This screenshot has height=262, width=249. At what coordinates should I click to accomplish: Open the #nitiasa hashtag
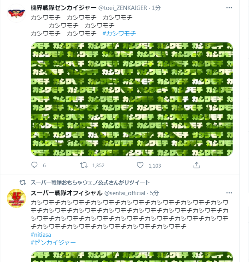point(41,235)
